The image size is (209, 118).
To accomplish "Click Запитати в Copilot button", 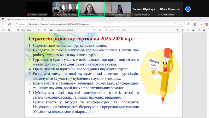I will point(64,30).
